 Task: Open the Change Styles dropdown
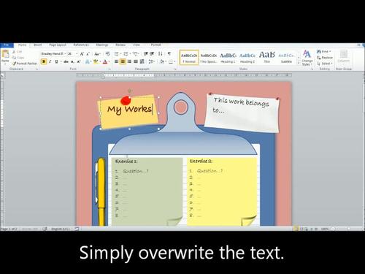click(307, 58)
